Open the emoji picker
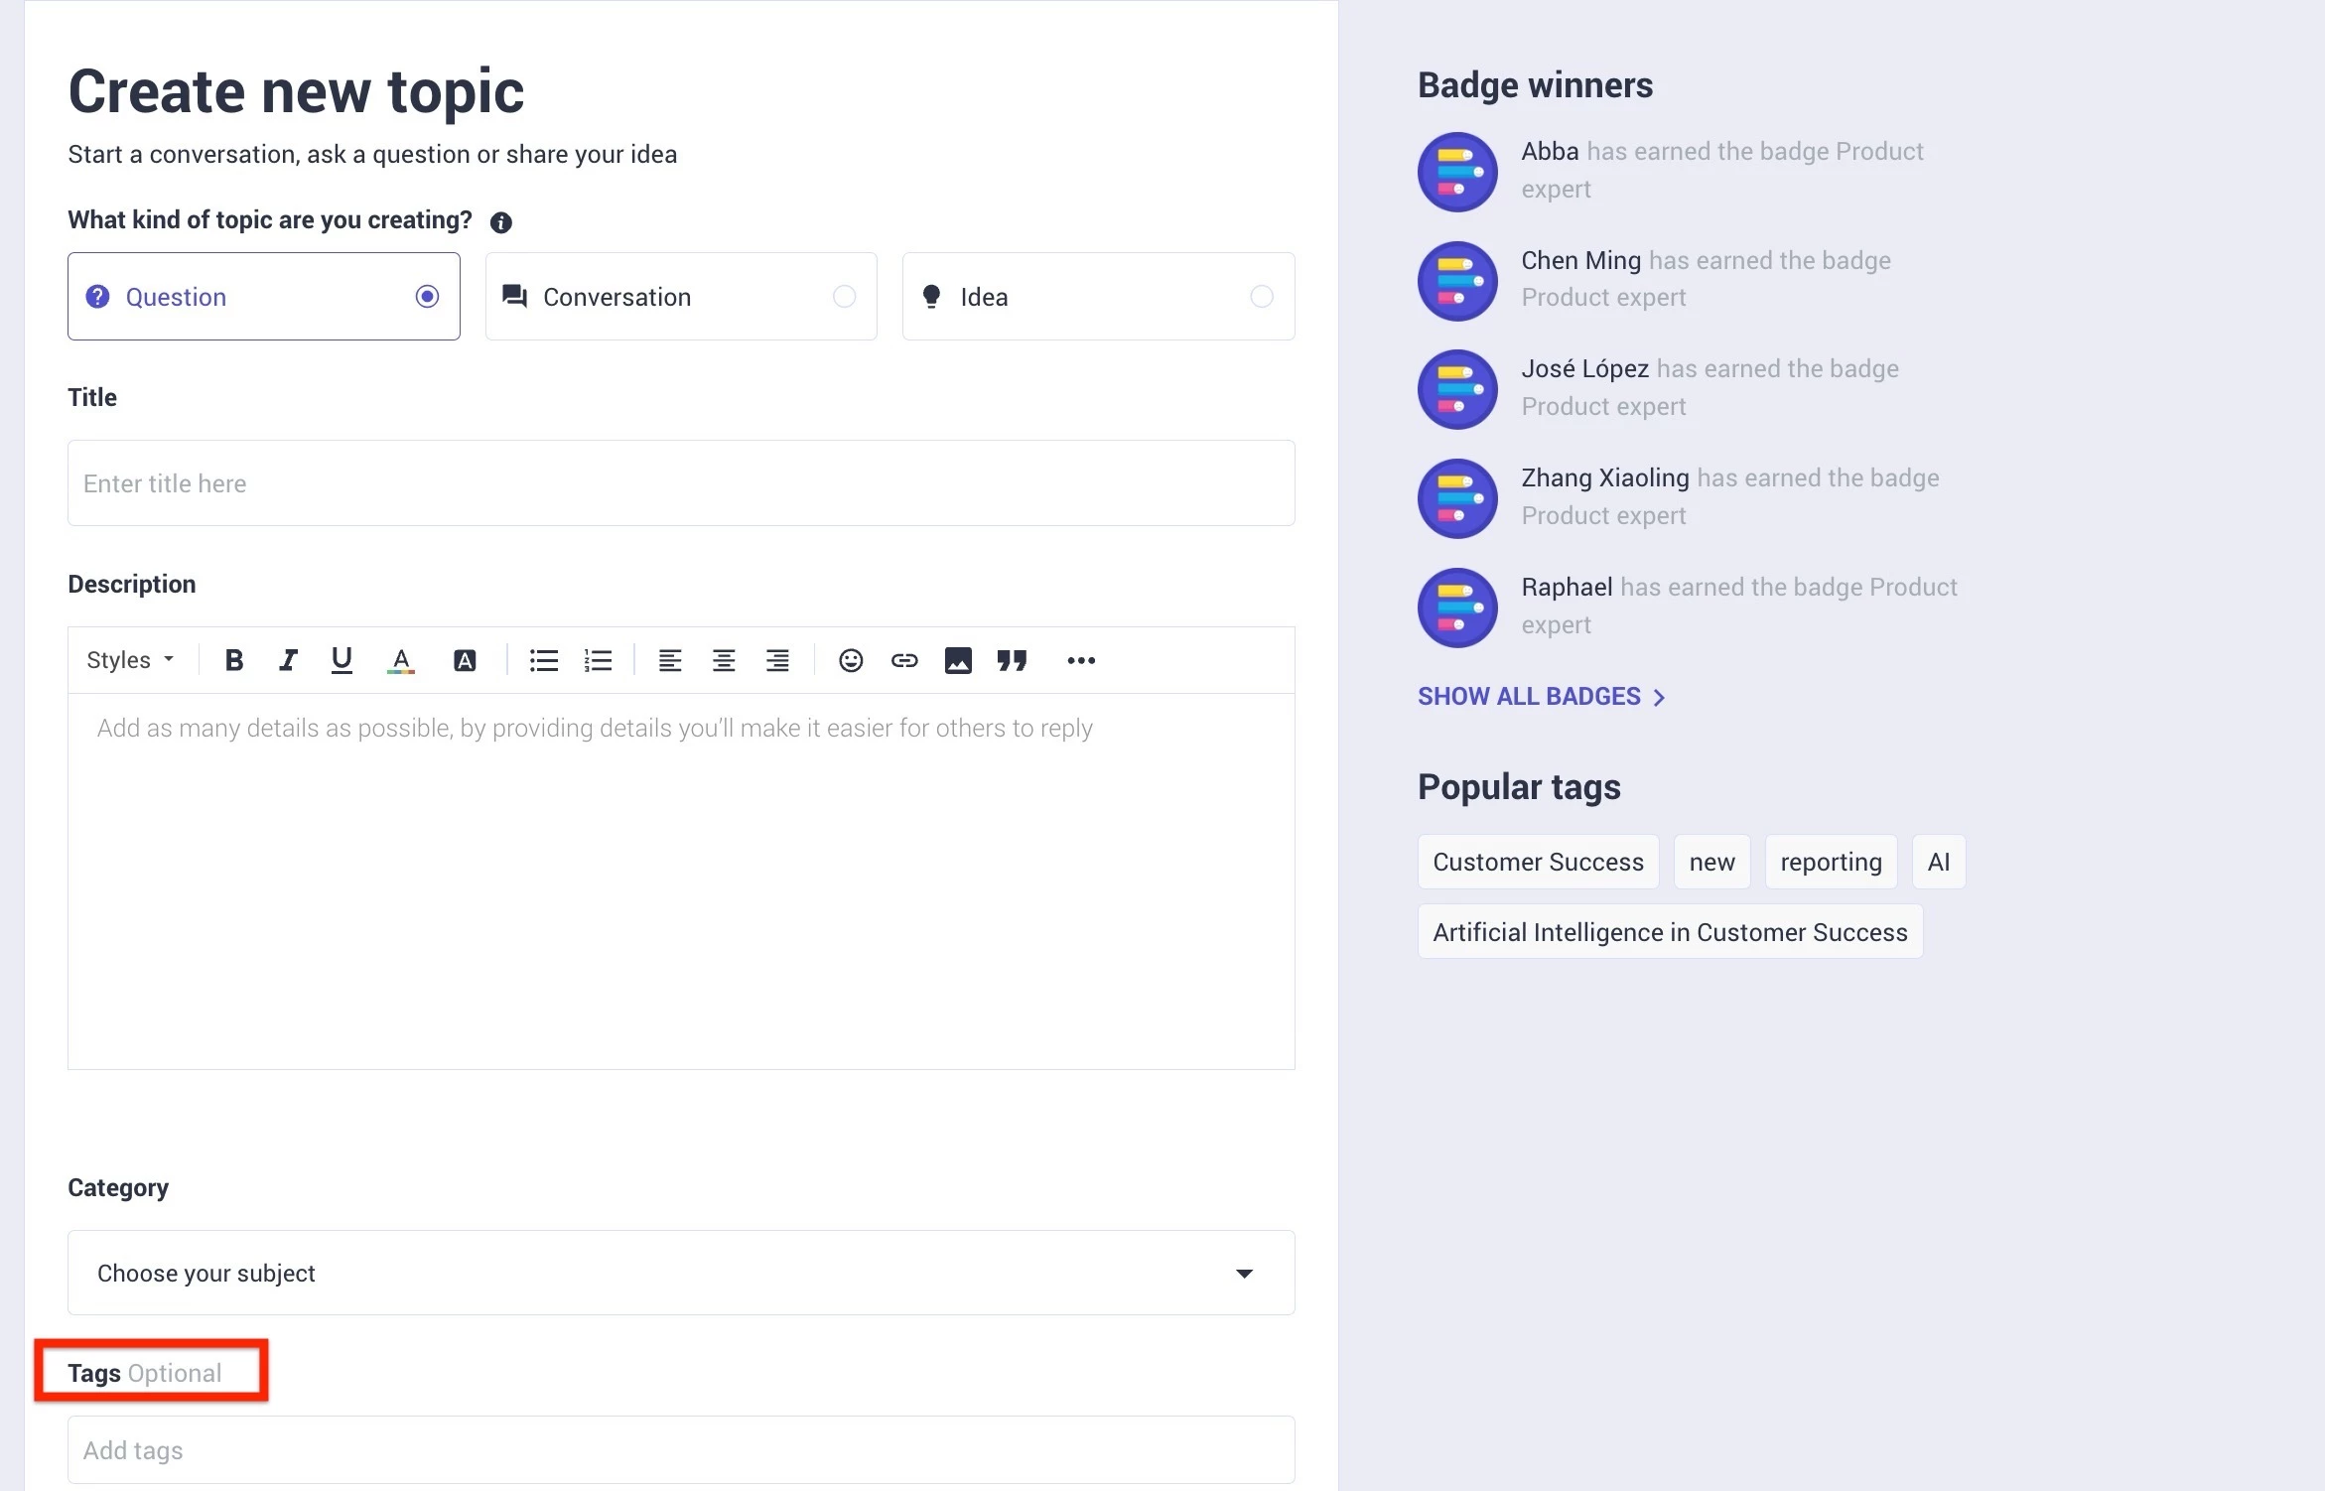The height and width of the screenshot is (1491, 2325). [x=851, y=660]
